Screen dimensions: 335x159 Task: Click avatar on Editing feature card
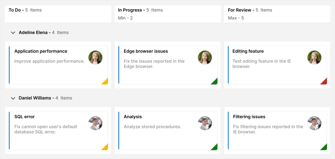[x=314, y=57]
